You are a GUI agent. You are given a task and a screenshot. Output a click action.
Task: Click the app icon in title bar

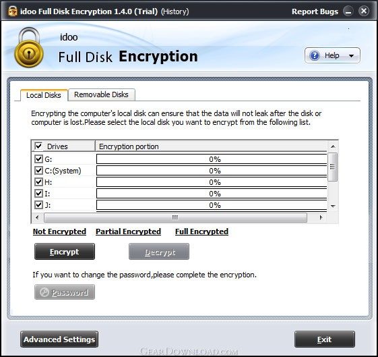[x=13, y=11]
